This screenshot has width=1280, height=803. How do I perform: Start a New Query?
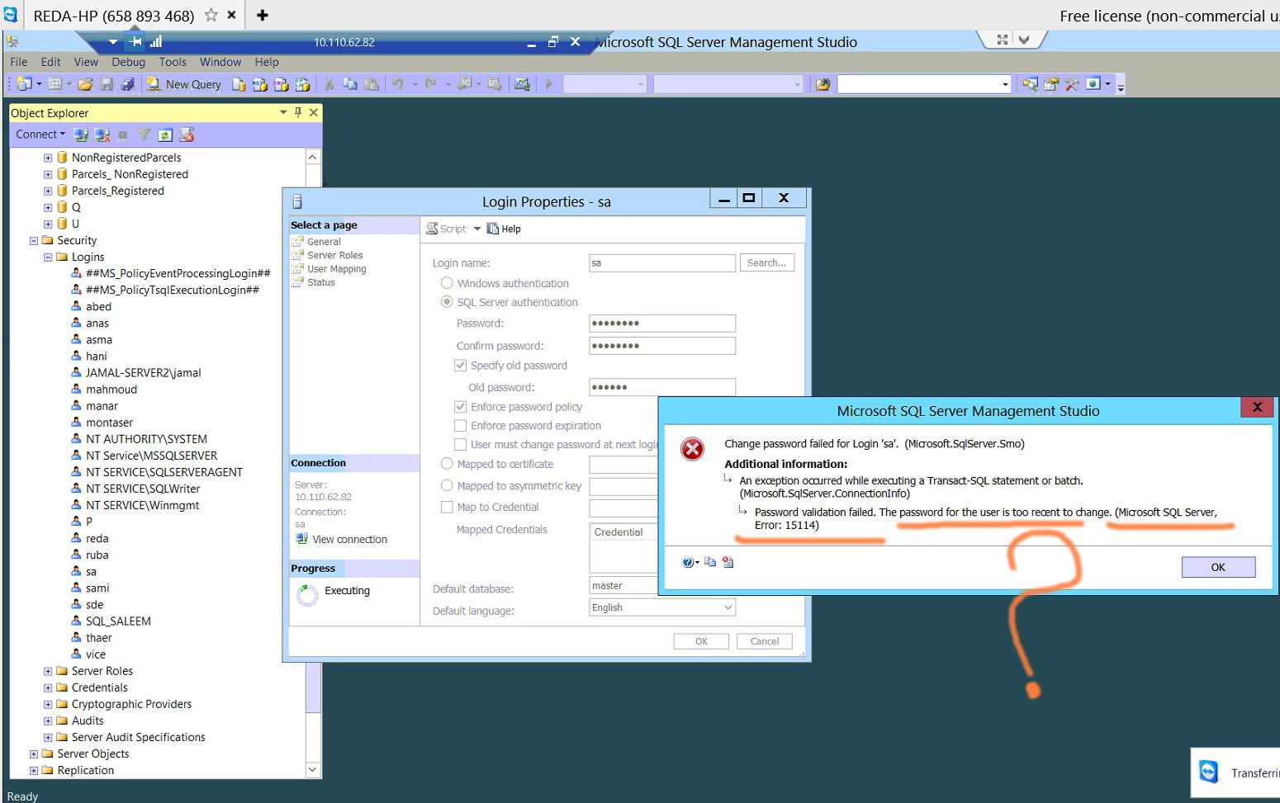click(183, 84)
